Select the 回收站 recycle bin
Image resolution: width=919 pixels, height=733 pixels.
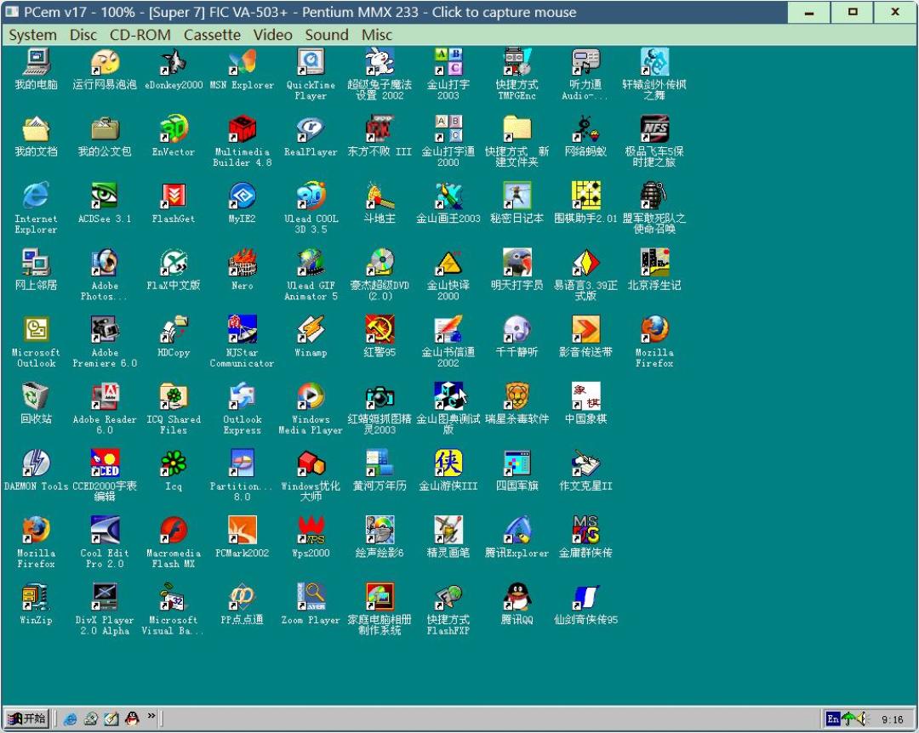tap(37, 404)
